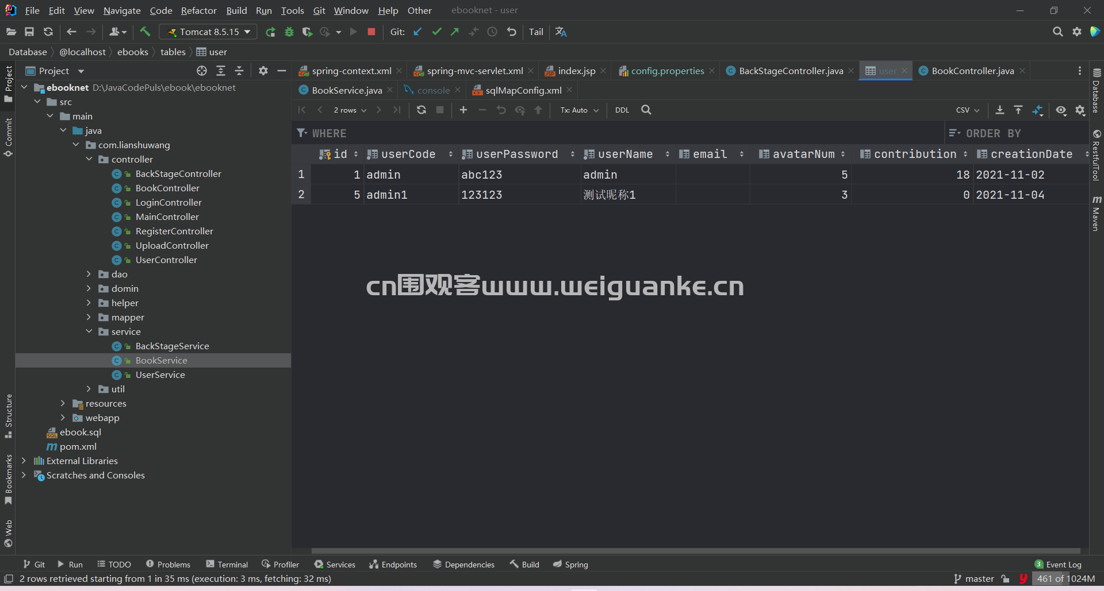
Task: Open the CSV export format dropdown
Action: pyautogui.click(x=968, y=110)
